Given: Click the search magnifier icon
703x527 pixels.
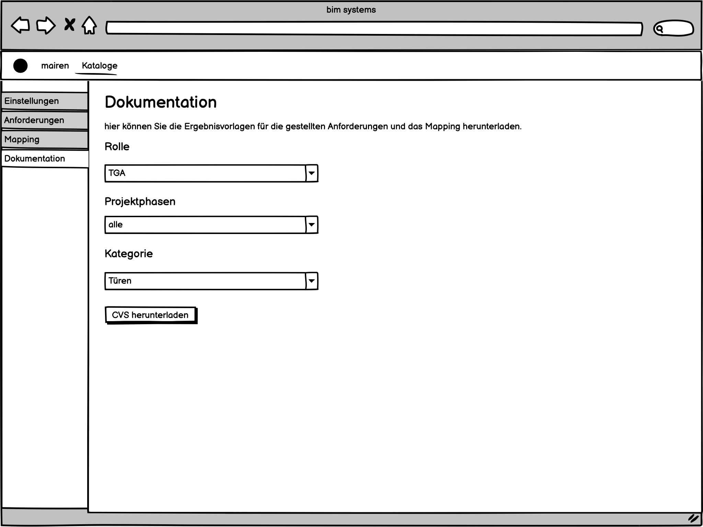Looking at the screenshot, I should (x=659, y=29).
